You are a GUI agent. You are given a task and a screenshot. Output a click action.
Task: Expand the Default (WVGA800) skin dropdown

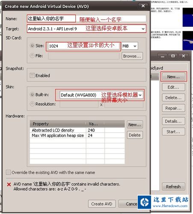point(101,95)
